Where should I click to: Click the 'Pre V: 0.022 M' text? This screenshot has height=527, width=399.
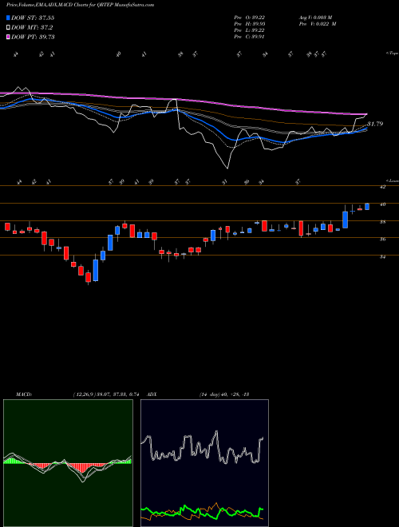point(317,24)
